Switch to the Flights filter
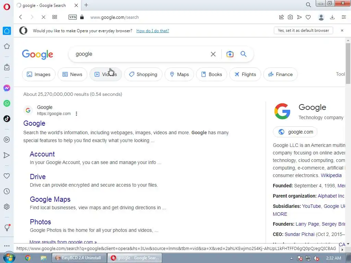This screenshot has width=351, height=263. pyautogui.click(x=245, y=74)
